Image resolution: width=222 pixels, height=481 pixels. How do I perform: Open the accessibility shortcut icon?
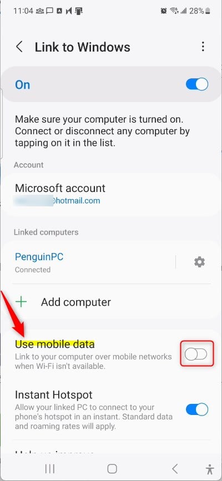[210, 469]
